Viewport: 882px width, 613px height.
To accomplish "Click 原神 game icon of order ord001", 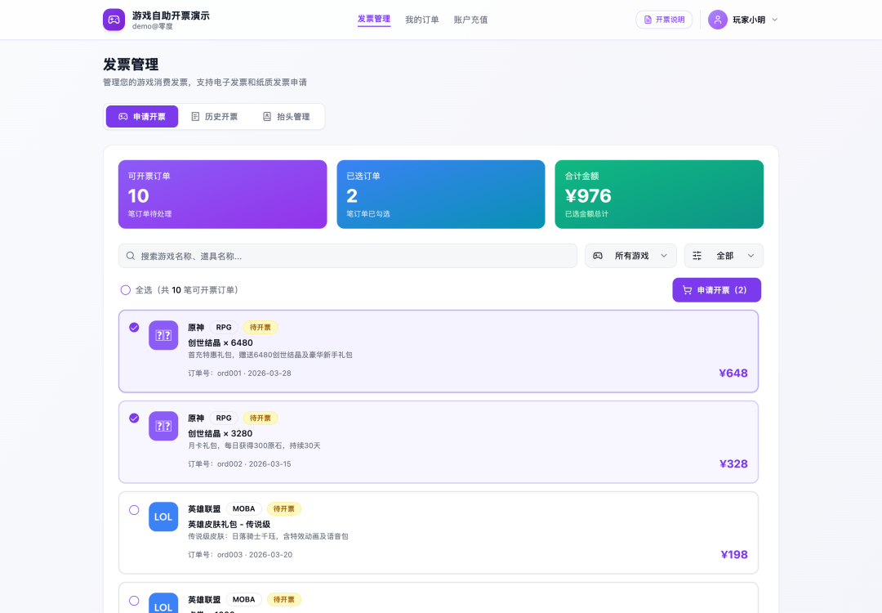I will tap(163, 335).
